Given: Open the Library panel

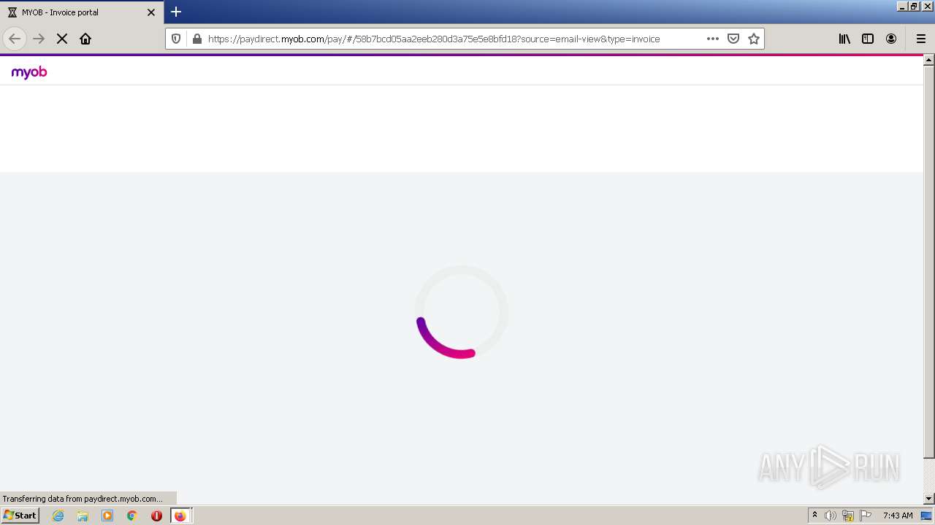Looking at the screenshot, I should 844,39.
